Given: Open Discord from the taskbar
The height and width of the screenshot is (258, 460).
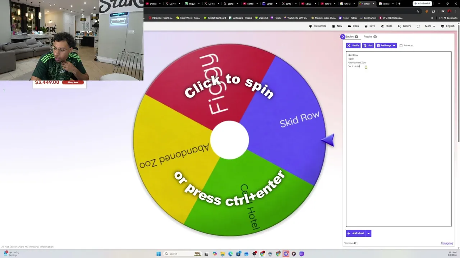Looking at the screenshot, I should coord(286,254).
